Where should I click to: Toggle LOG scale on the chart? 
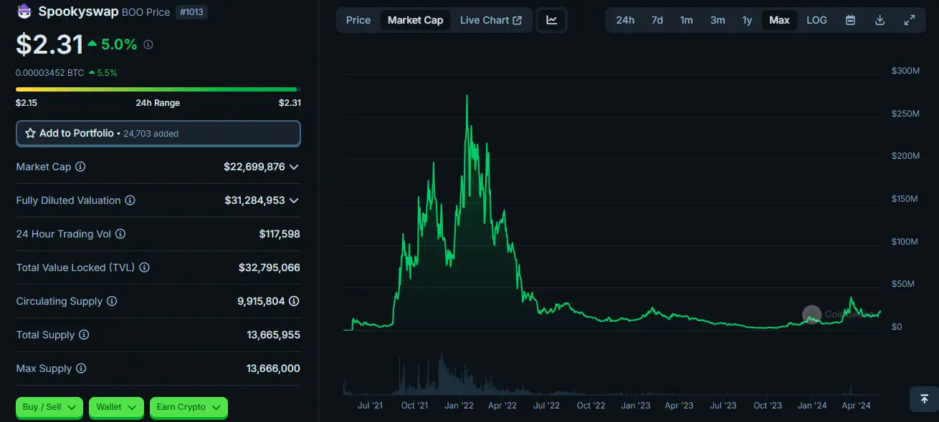click(x=816, y=20)
